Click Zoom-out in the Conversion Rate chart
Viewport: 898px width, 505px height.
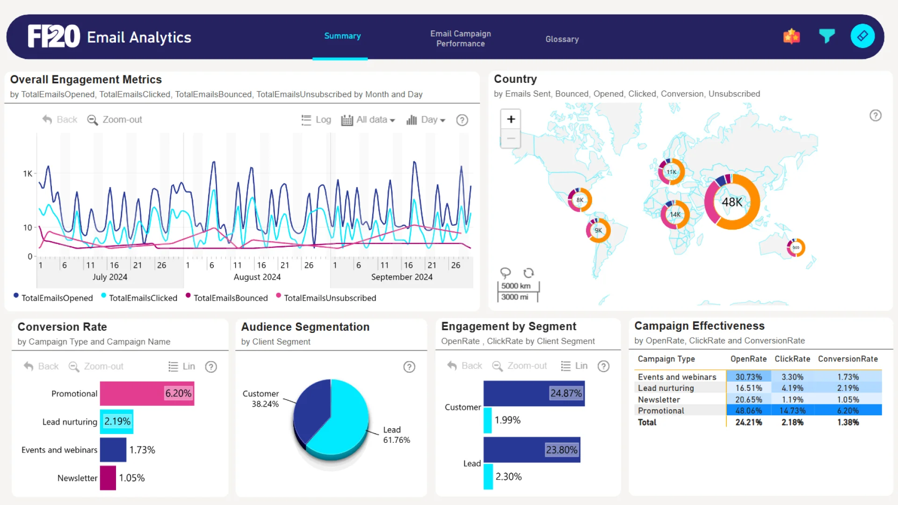[96, 367]
